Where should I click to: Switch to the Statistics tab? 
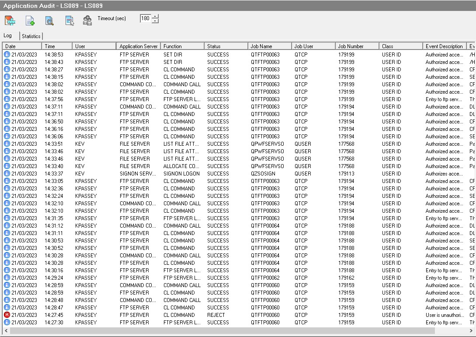pyautogui.click(x=31, y=36)
